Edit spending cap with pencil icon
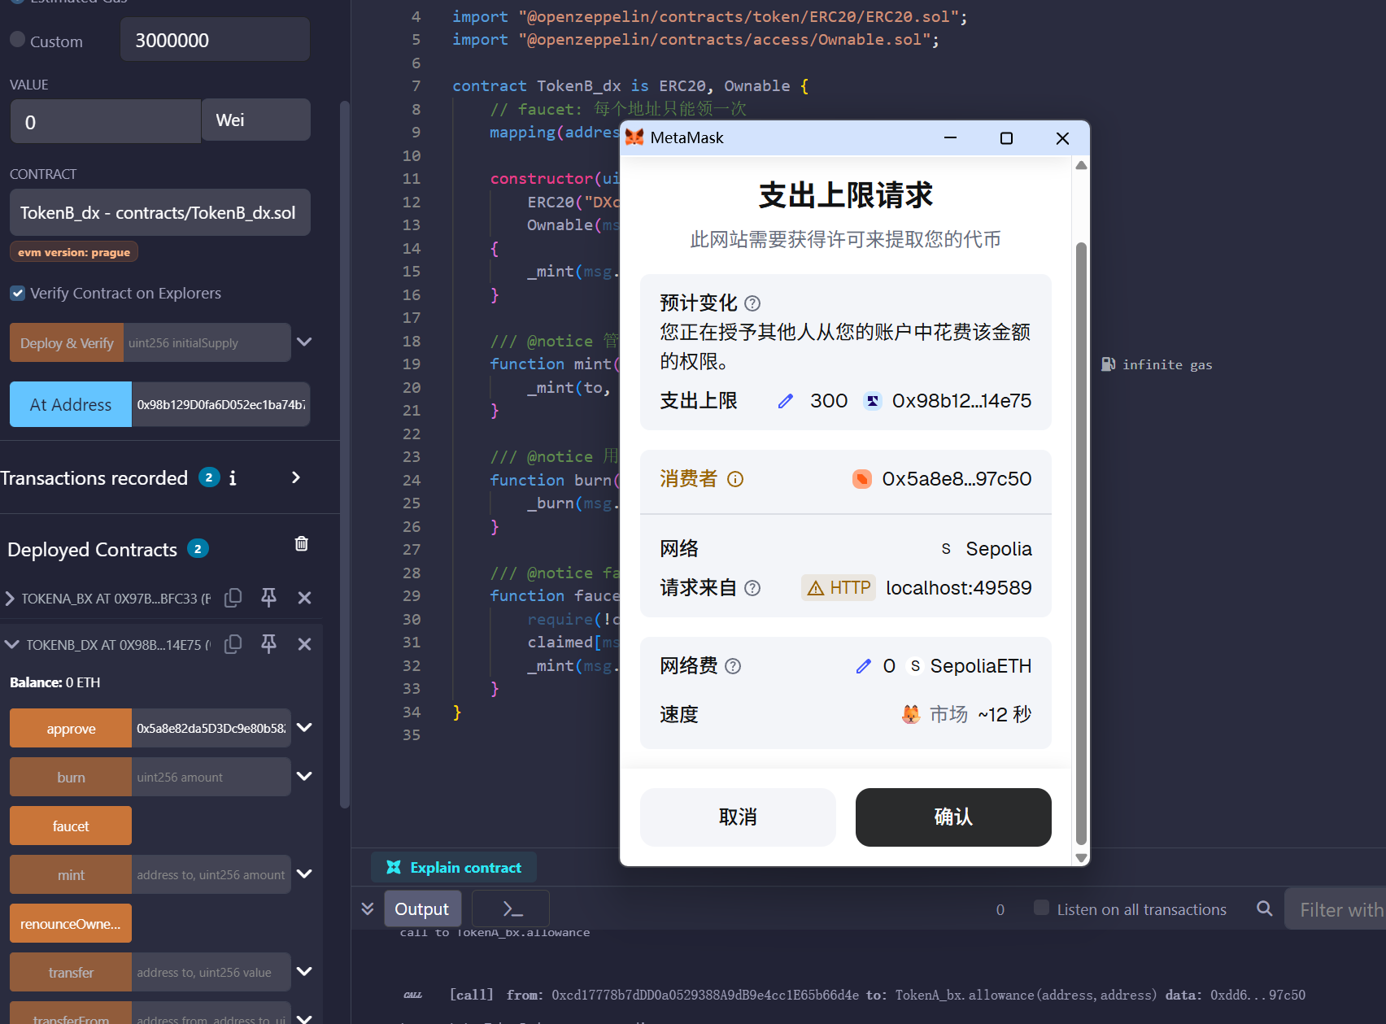 785,401
